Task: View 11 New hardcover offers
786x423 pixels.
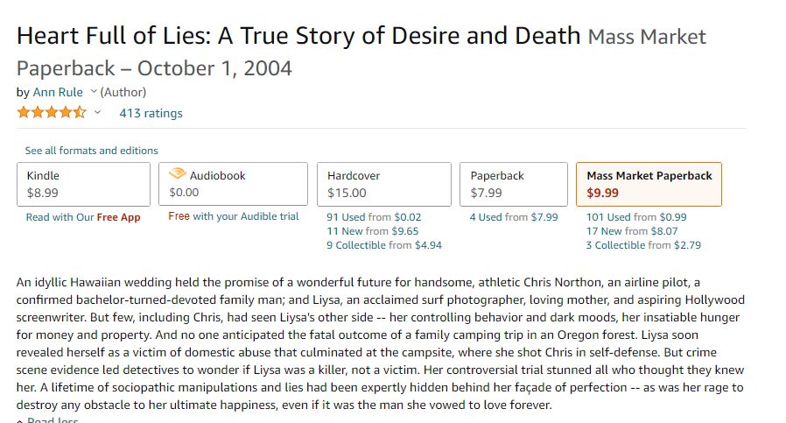Action: click(373, 231)
